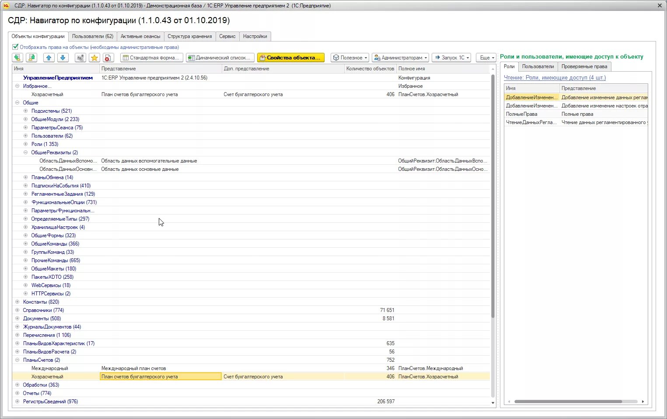Image resolution: width=667 pixels, height=419 pixels.
Task: Select the 'Объекты конфигурации' tab
Action: click(38, 36)
